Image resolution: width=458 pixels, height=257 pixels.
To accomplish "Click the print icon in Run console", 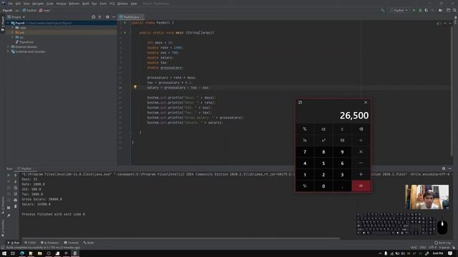I will coord(16,200).
